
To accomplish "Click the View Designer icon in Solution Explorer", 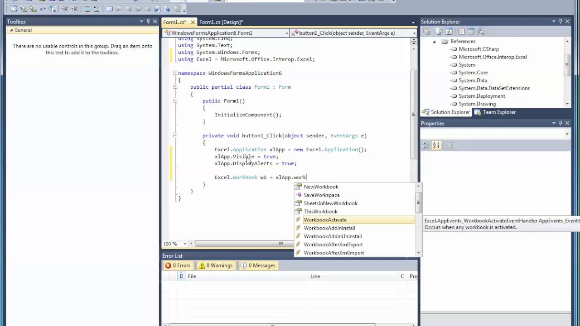I will pos(471,31).
